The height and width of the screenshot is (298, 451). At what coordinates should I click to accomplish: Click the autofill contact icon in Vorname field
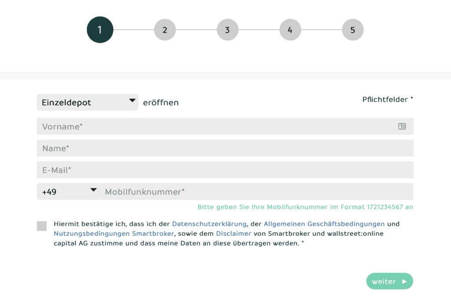click(402, 127)
